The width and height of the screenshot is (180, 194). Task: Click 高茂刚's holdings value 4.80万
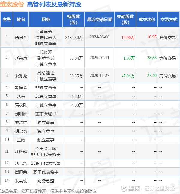point(77,105)
